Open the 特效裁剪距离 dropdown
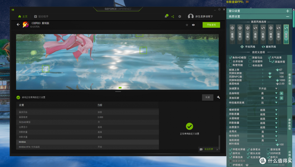Screen dimensions: 295x167 pos(263,103)
